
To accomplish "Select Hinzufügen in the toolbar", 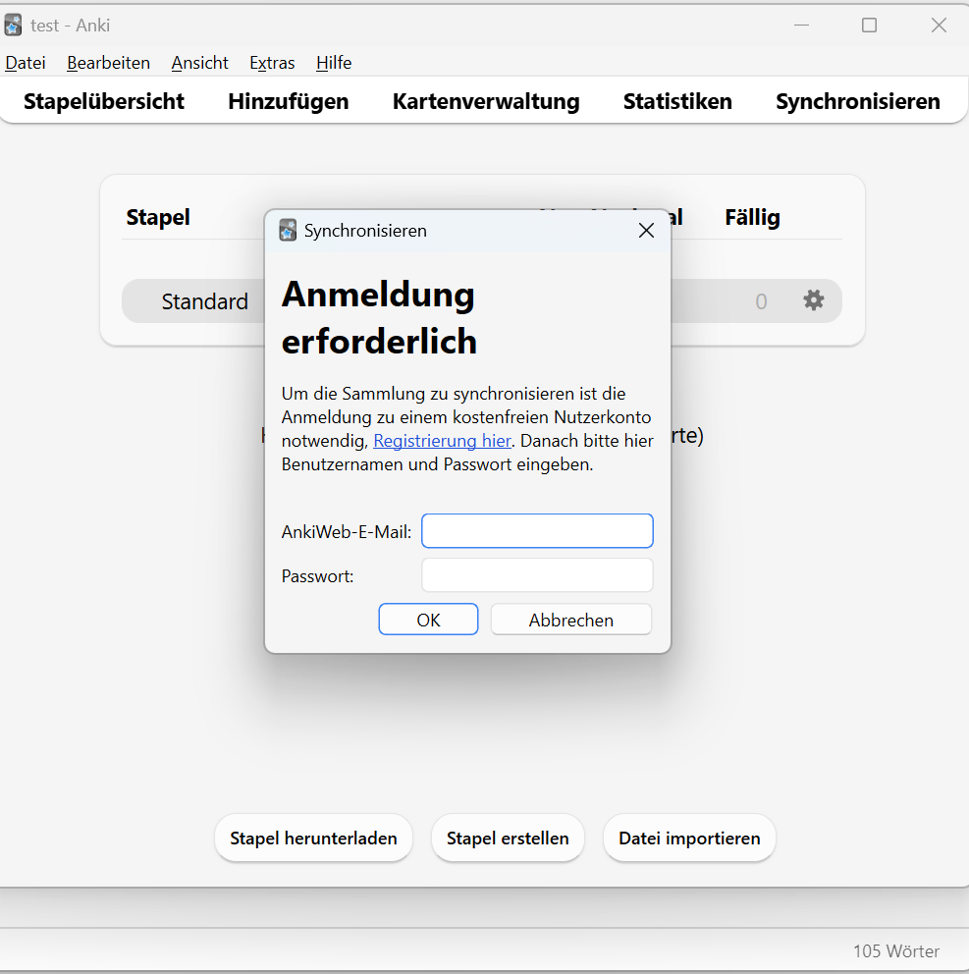I will pyautogui.click(x=289, y=101).
